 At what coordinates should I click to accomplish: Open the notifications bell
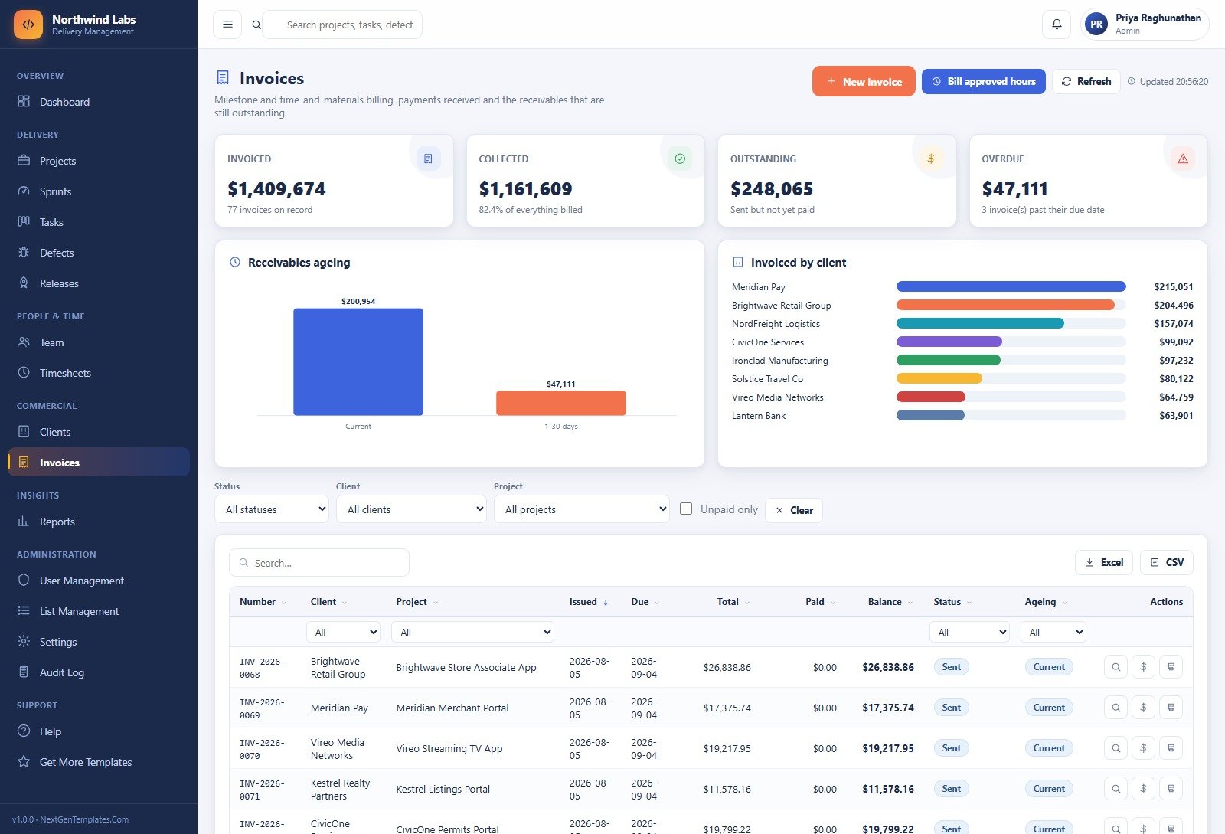pyautogui.click(x=1057, y=25)
